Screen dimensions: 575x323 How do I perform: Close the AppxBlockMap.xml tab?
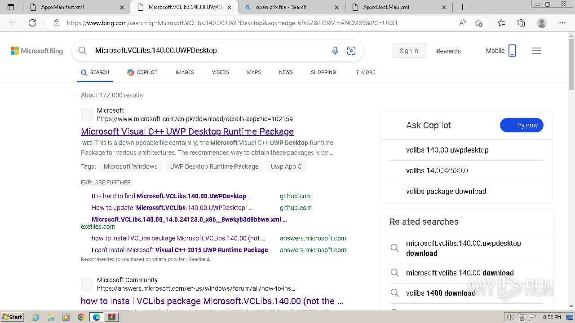point(444,7)
